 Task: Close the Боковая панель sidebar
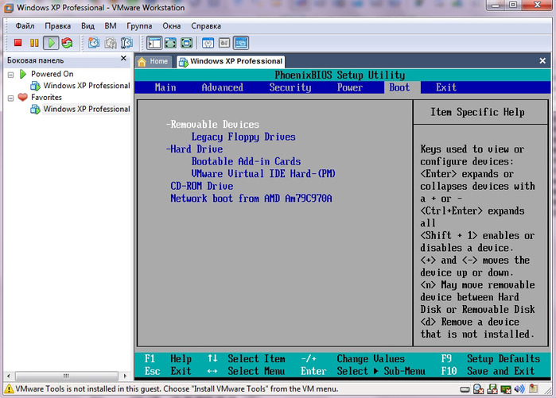123,58
